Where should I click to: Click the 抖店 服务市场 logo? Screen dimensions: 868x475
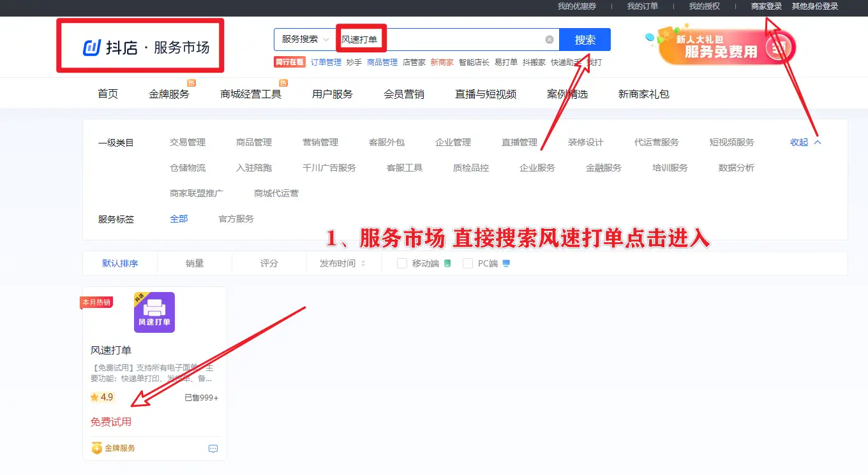146,47
